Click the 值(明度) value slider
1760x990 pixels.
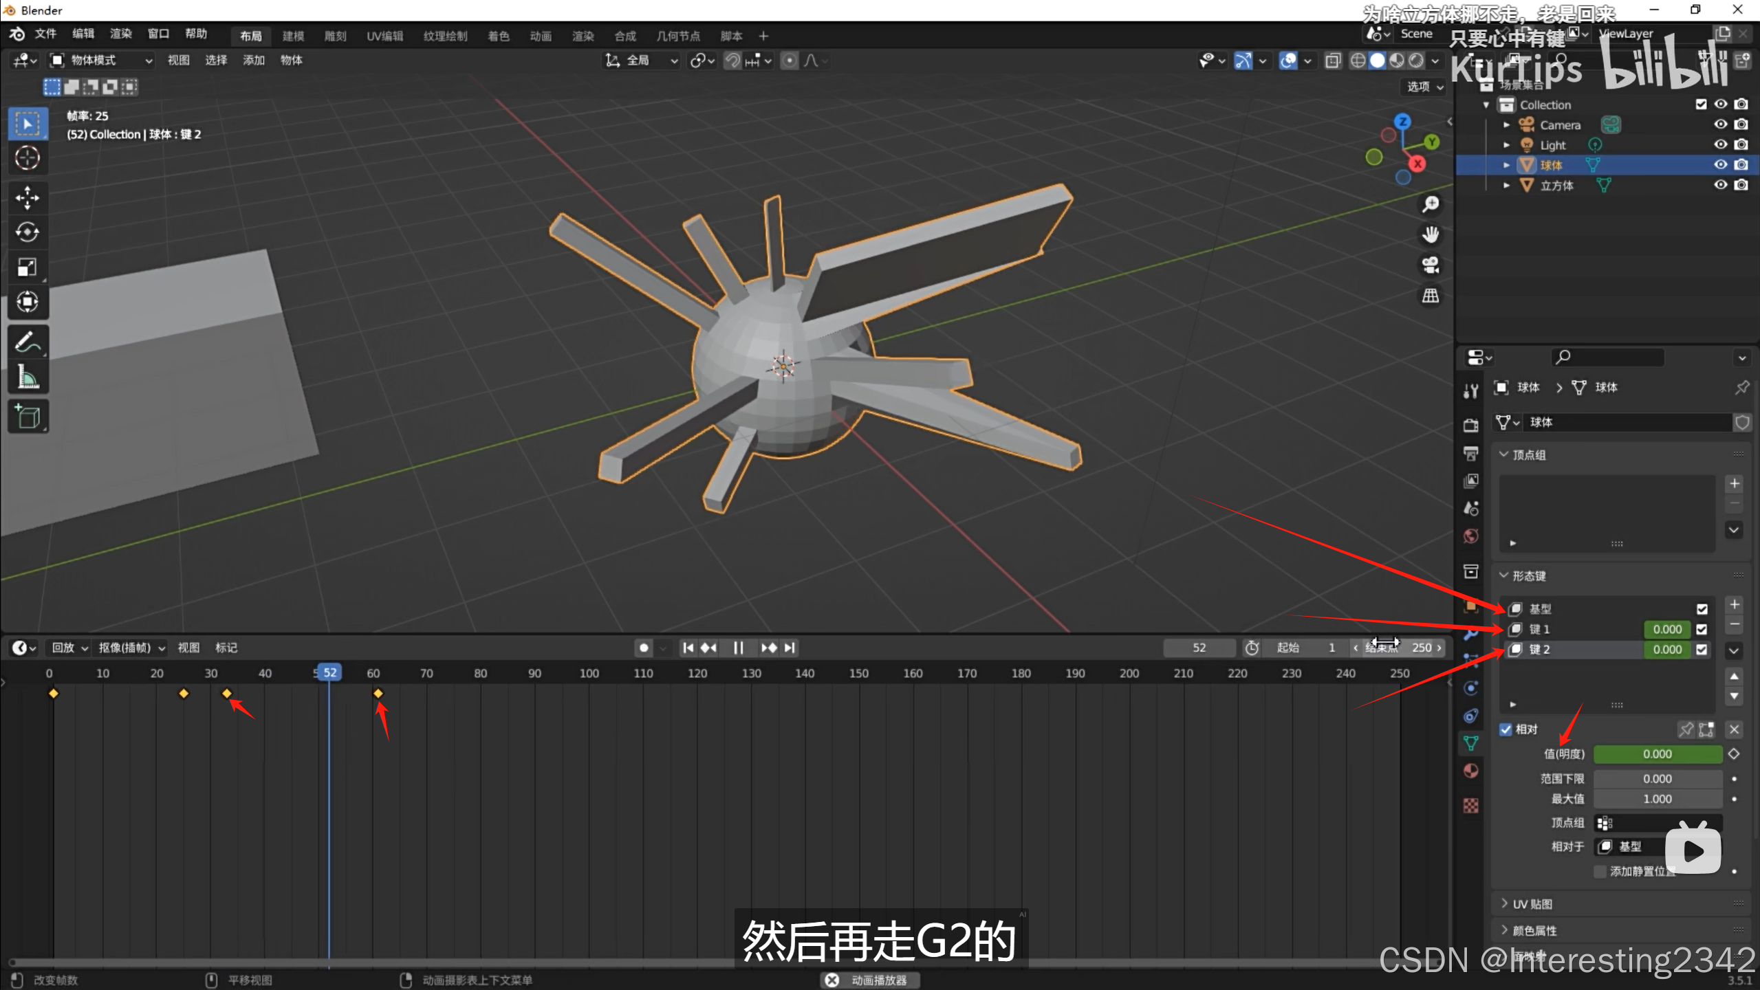pyautogui.click(x=1657, y=754)
